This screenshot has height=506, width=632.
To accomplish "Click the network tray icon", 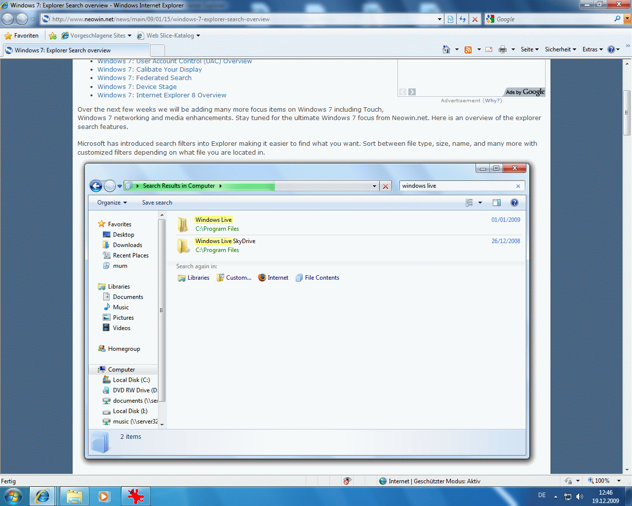I will pyautogui.click(x=568, y=497).
